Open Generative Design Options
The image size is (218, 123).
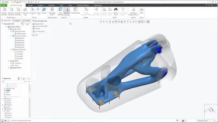tap(133, 11)
